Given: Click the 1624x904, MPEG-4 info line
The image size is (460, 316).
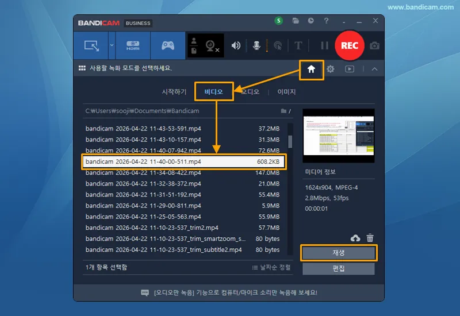Looking at the screenshot, I should [x=331, y=187].
